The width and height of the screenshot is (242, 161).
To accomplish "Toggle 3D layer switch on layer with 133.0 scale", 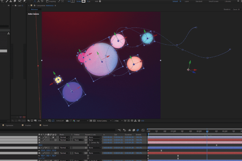I will (x=55, y=148).
